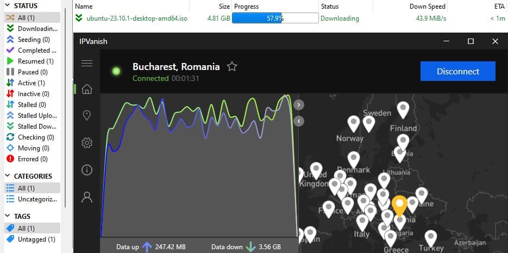Screen dimensions: 508x253
Task: Click the Data down arrow icon
Action: click(250, 247)
